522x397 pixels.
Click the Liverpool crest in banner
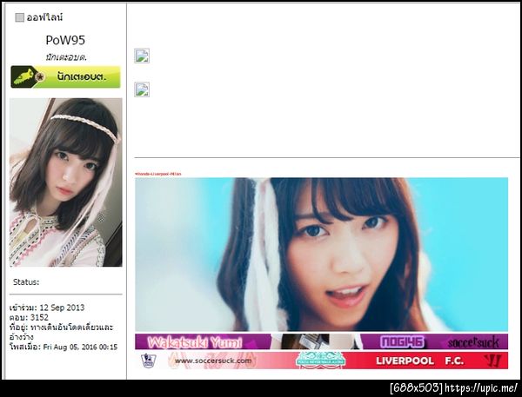point(320,361)
